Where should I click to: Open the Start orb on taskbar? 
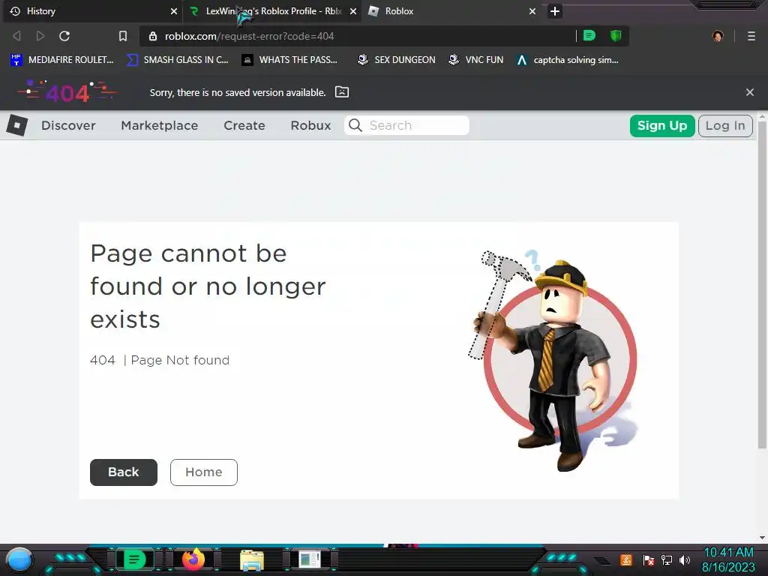pyautogui.click(x=19, y=559)
